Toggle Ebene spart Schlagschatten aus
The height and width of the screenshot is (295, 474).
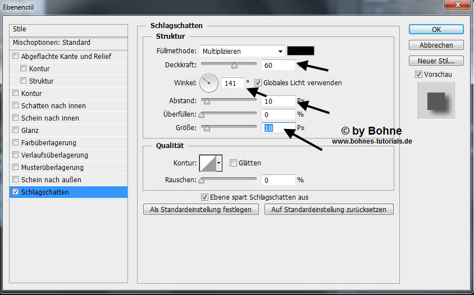coord(205,197)
